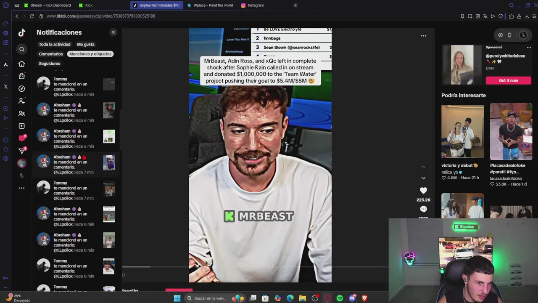This screenshot has height=303, width=538.
Task: Seek in the video progress bar
Action: (x=255, y=267)
